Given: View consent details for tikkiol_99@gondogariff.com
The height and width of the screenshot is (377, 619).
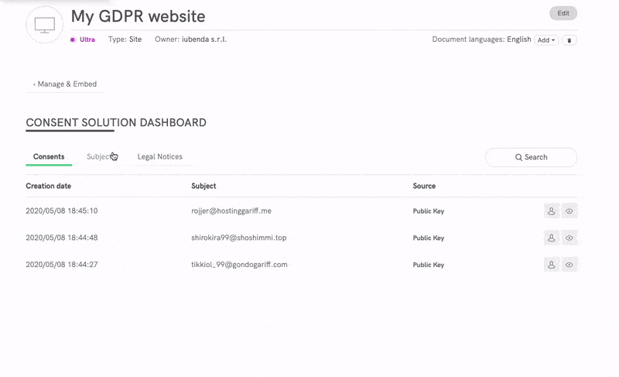Looking at the screenshot, I should pos(569,265).
